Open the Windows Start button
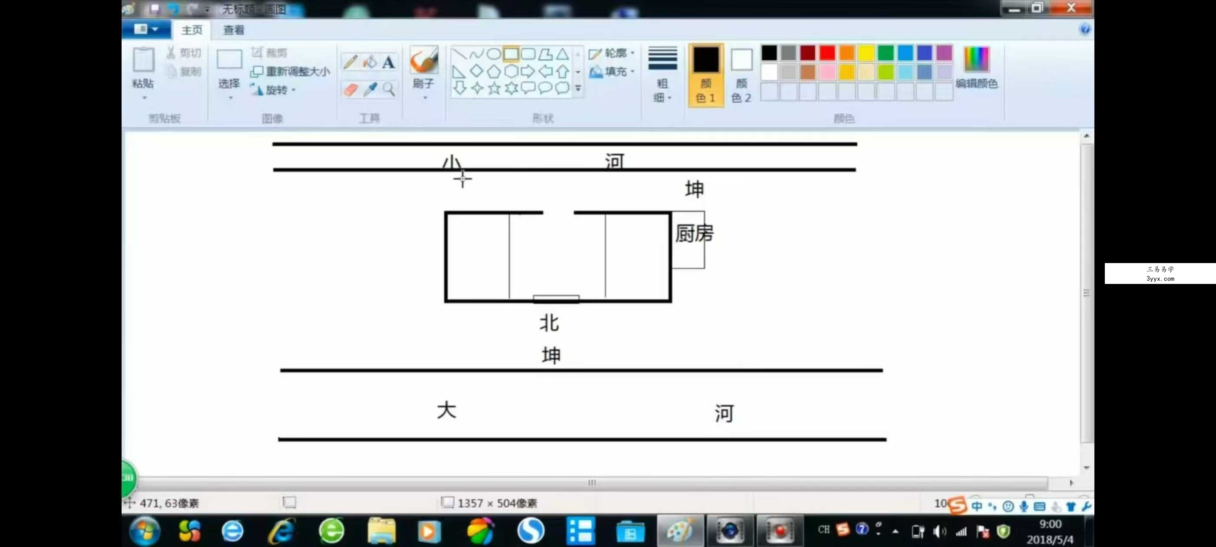 coord(145,531)
